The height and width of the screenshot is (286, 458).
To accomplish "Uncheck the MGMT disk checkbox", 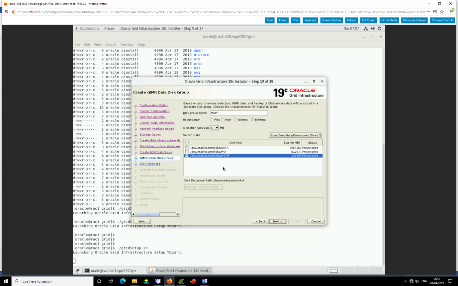I will [187, 156].
